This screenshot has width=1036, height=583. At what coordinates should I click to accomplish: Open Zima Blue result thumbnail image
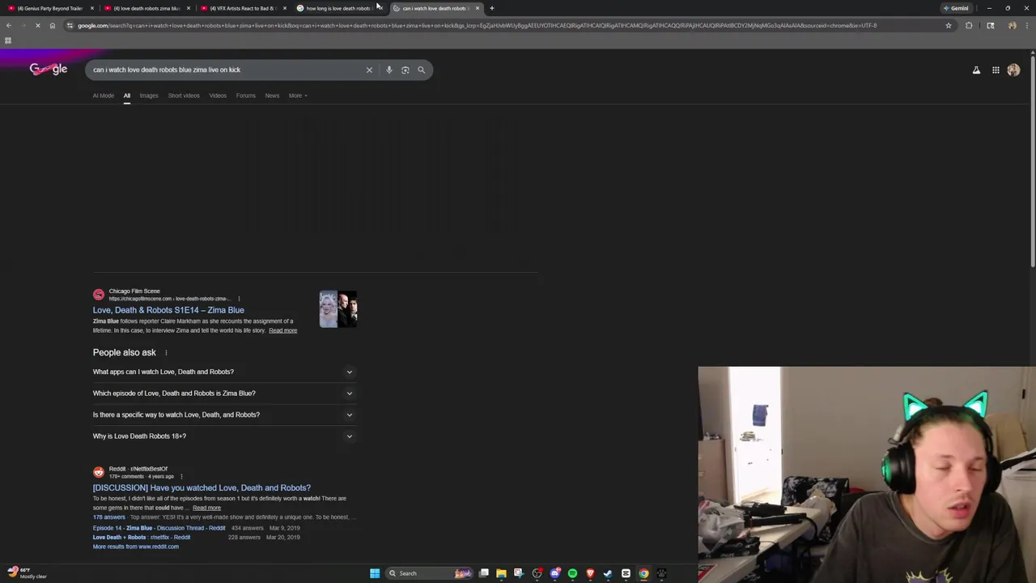click(338, 309)
